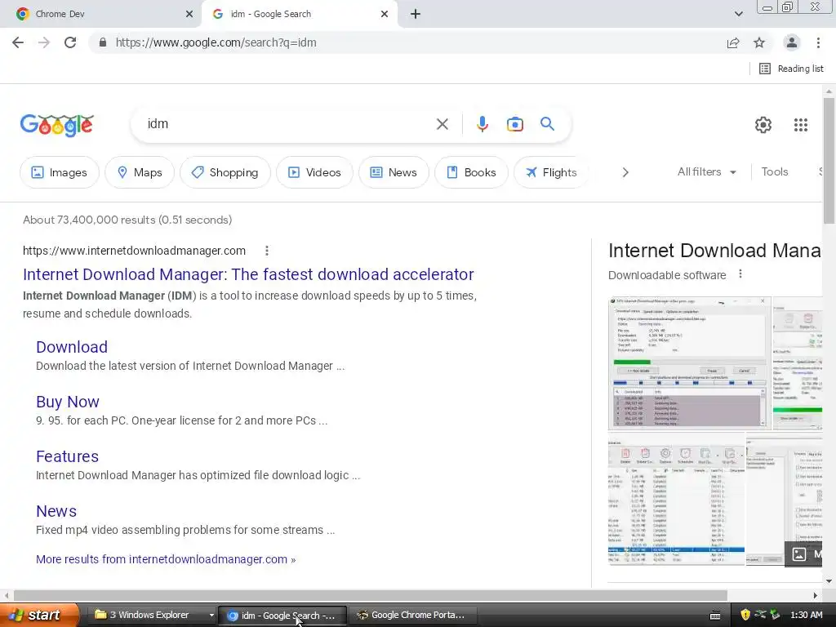Search by image with camera icon
The image size is (836, 627).
point(514,124)
